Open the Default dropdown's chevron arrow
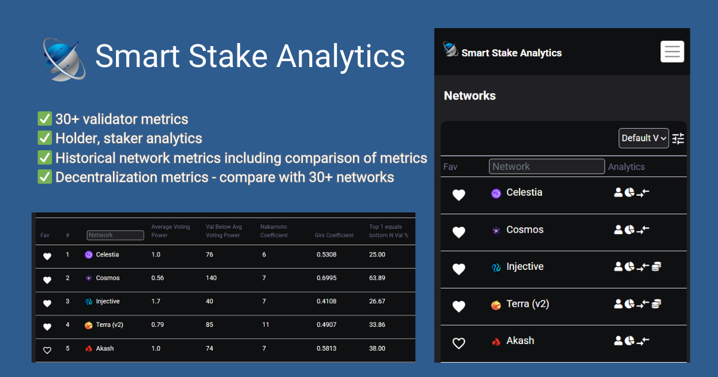718x377 pixels. coord(664,138)
